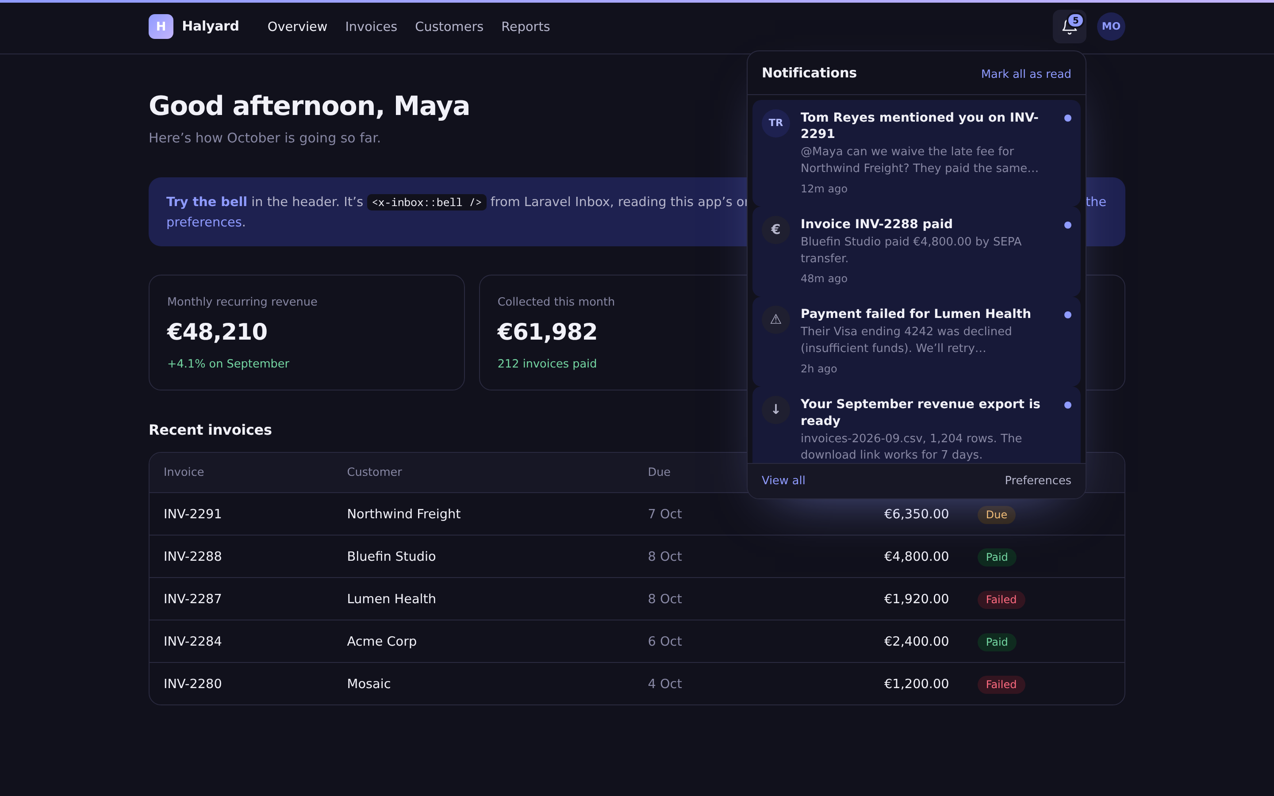This screenshot has height=796, width=1274.
Task: Click the Mosaic customer cell
Action: click(x=368, y=684)
